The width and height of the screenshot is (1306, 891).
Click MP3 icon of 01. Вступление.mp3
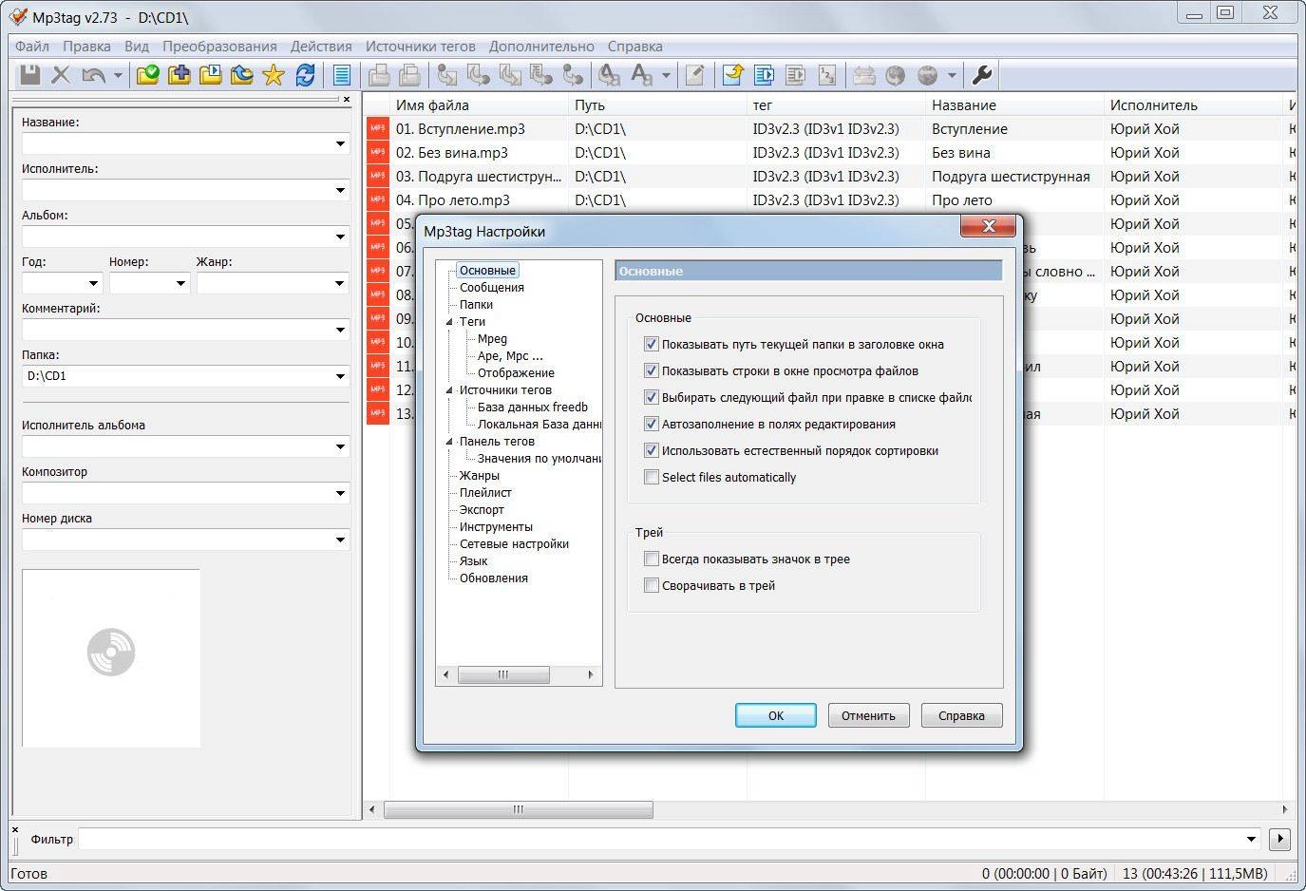click(377, 128)
